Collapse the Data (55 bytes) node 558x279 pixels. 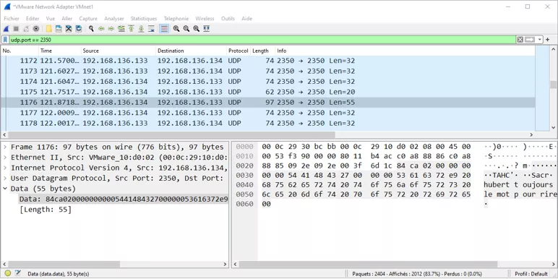click(x=5, y=188)
